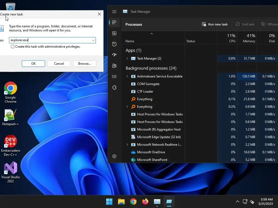Collapse the process list sort chevron above Name
This screenshot has width=278, height=208.
coord(151,33)
